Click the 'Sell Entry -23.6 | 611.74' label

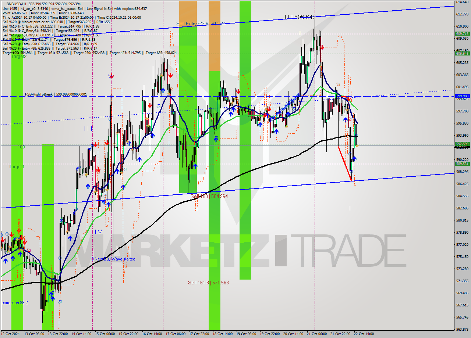pyautogui.click(x=201, y=24)
